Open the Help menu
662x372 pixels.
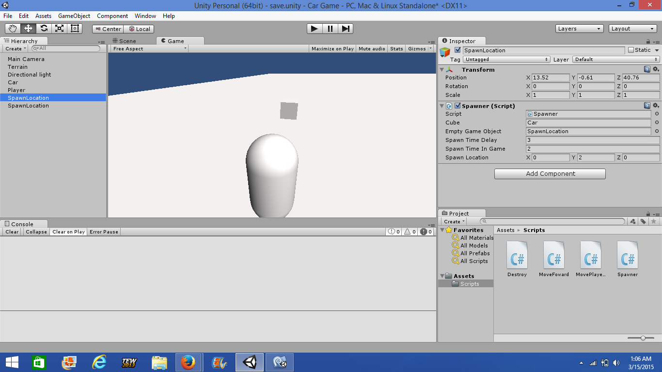click(x=169, y=16)
